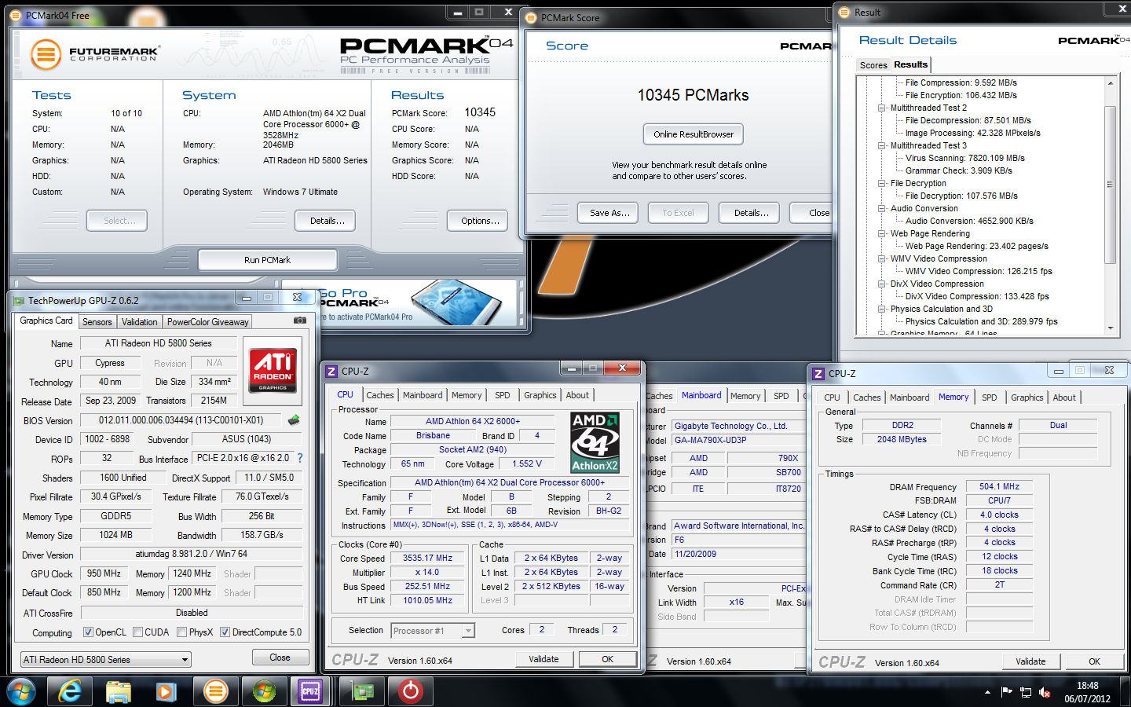Collapse the WMV Video Compression node

click(x=882, y=258)
